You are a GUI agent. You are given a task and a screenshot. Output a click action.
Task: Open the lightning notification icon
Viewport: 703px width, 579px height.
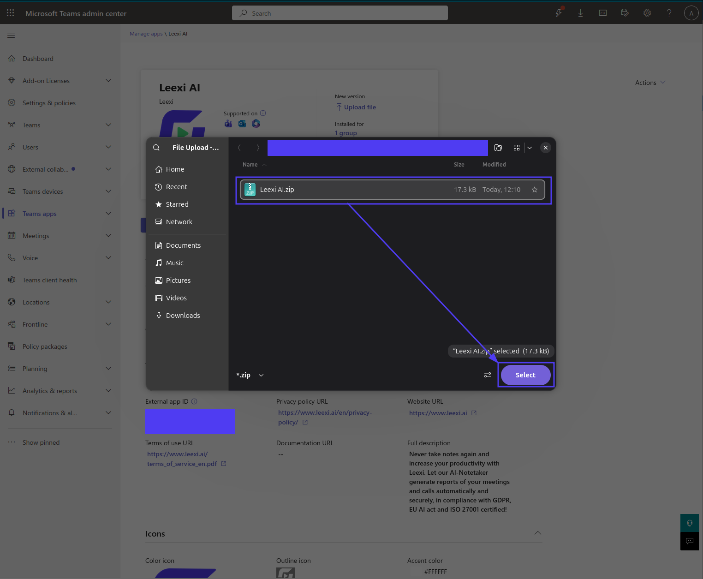tap(559, 13)
